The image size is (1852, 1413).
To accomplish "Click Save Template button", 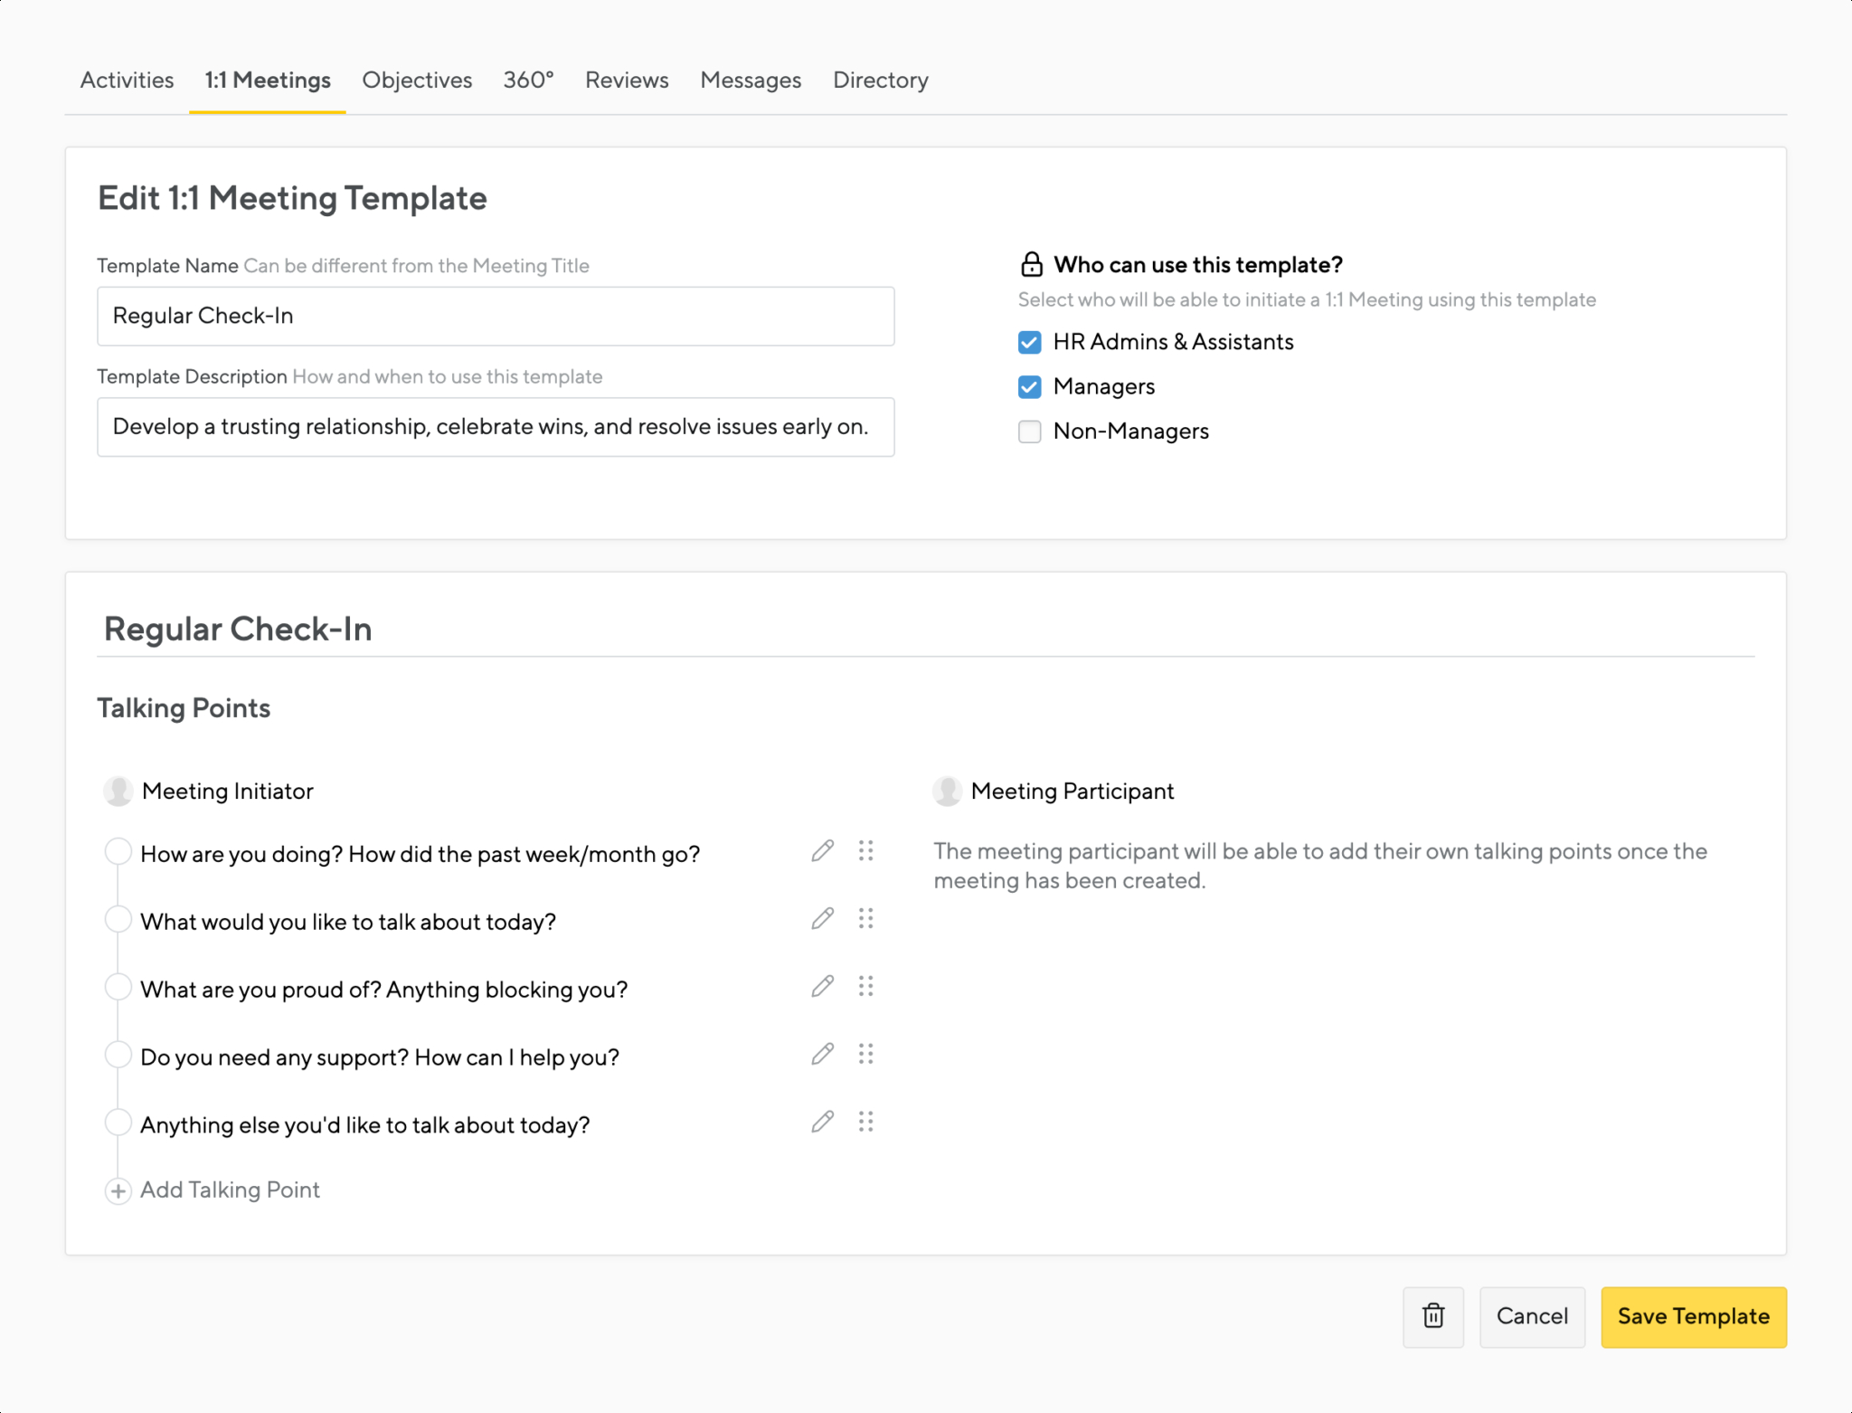I will point(1694,1317).
